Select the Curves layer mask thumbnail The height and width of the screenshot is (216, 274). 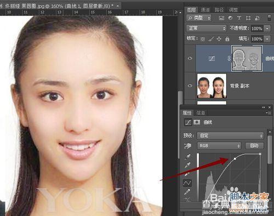click(x=247, y=58)
